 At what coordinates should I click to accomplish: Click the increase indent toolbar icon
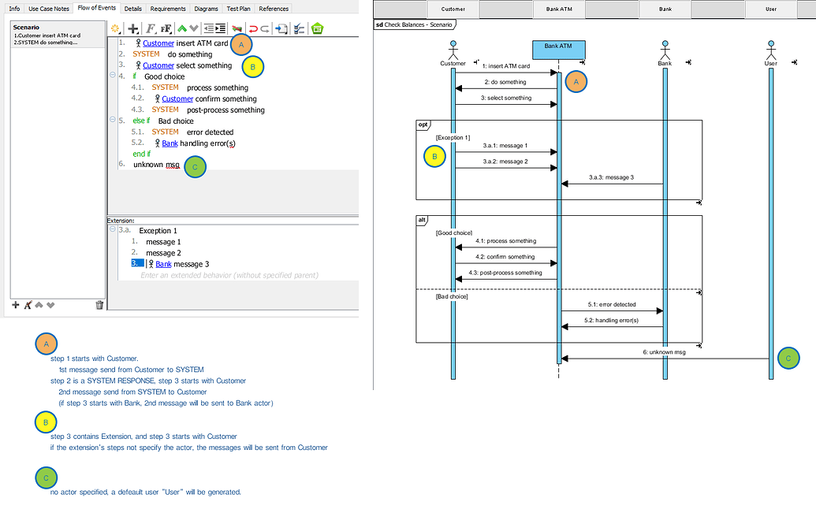click(x=222, y=28)
